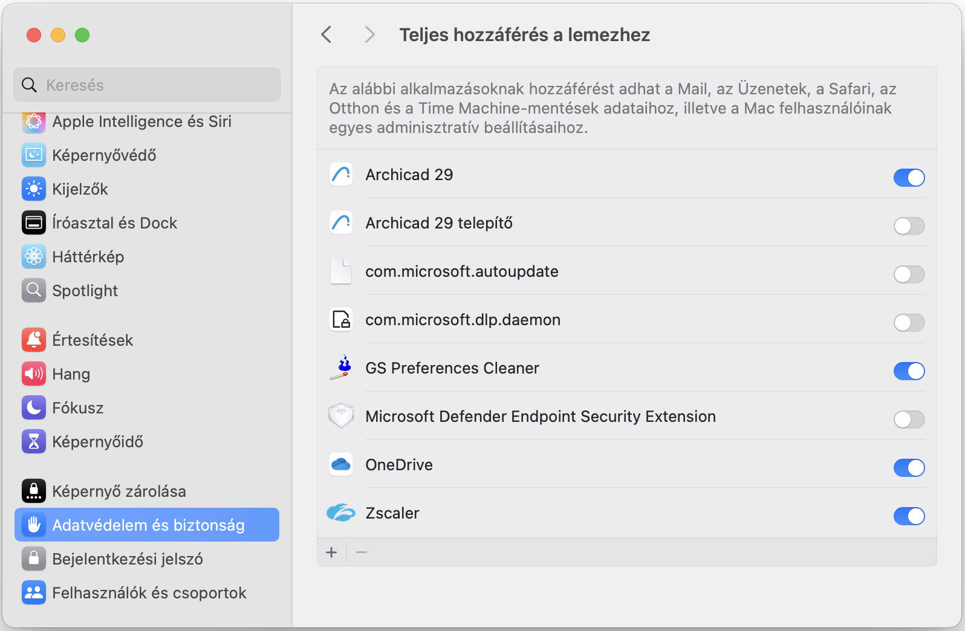Click the Hang speaker icon
Image resolution: width=965 pixels, height=631 pixels.
tap(34, 374)
